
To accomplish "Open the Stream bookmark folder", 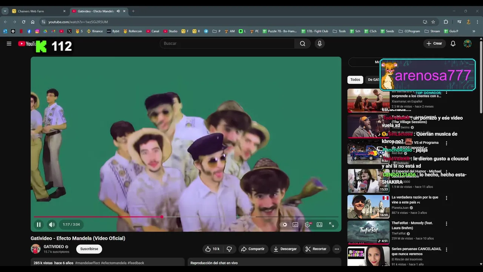I will (x=432, y=31).
